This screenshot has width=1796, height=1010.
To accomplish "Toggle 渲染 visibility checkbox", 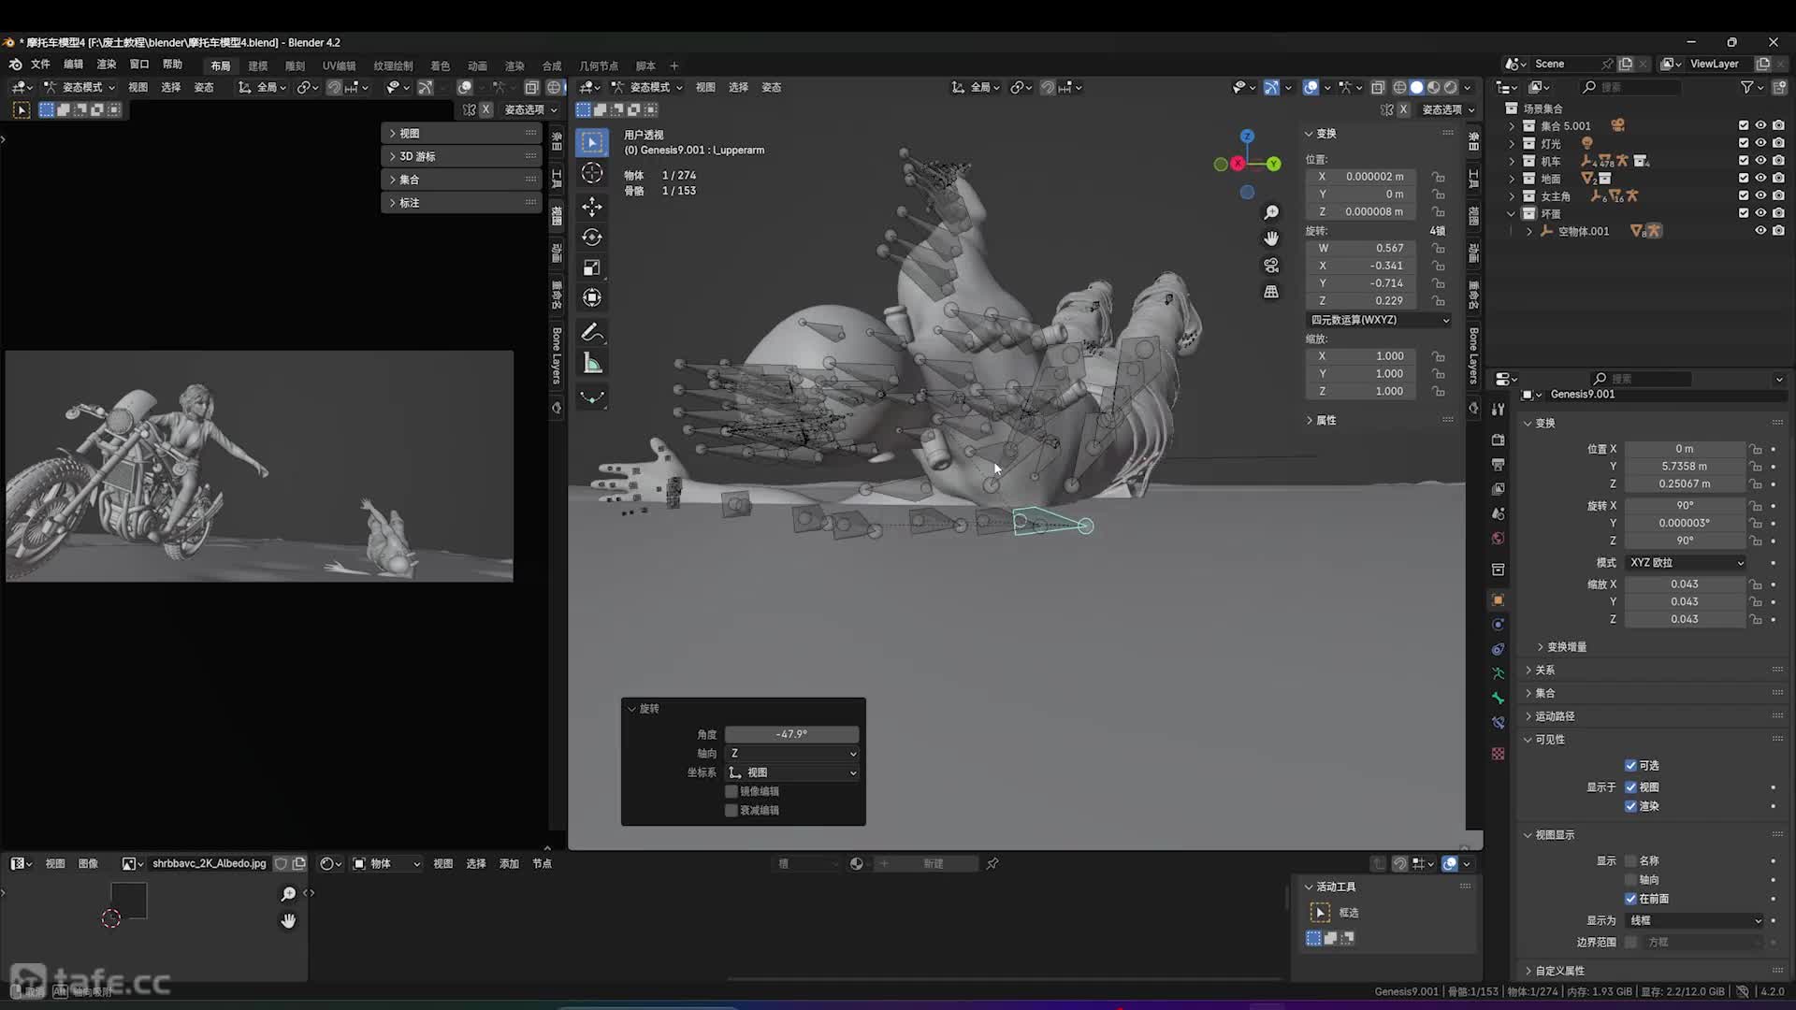I will tap(1630, 805).
